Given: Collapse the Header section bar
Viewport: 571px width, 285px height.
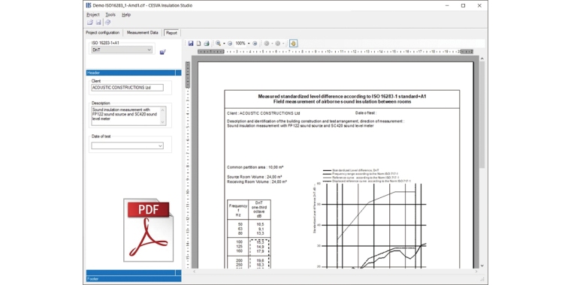Looking at the screenshot, I should 134,73.
